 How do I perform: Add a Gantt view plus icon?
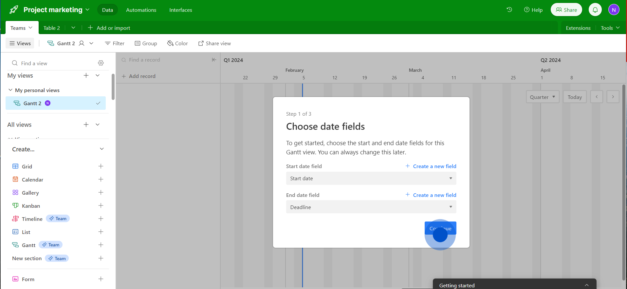(101, 245)
